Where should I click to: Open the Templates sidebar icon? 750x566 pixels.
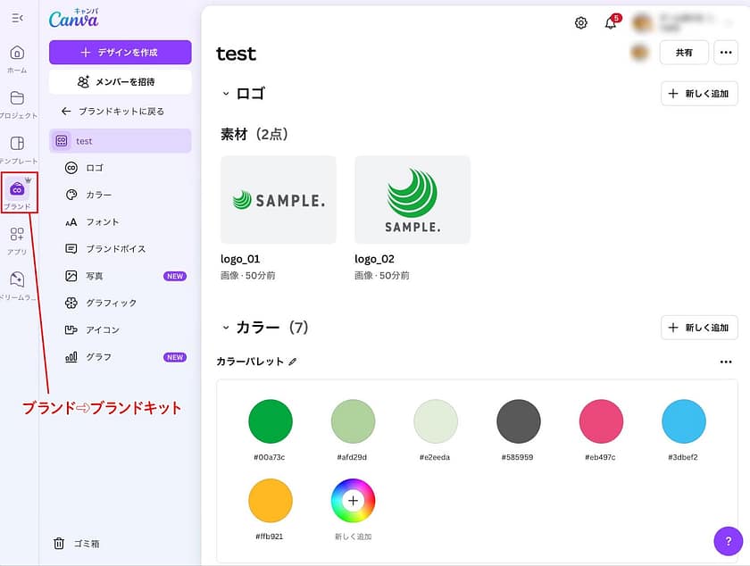coord(17,144)
